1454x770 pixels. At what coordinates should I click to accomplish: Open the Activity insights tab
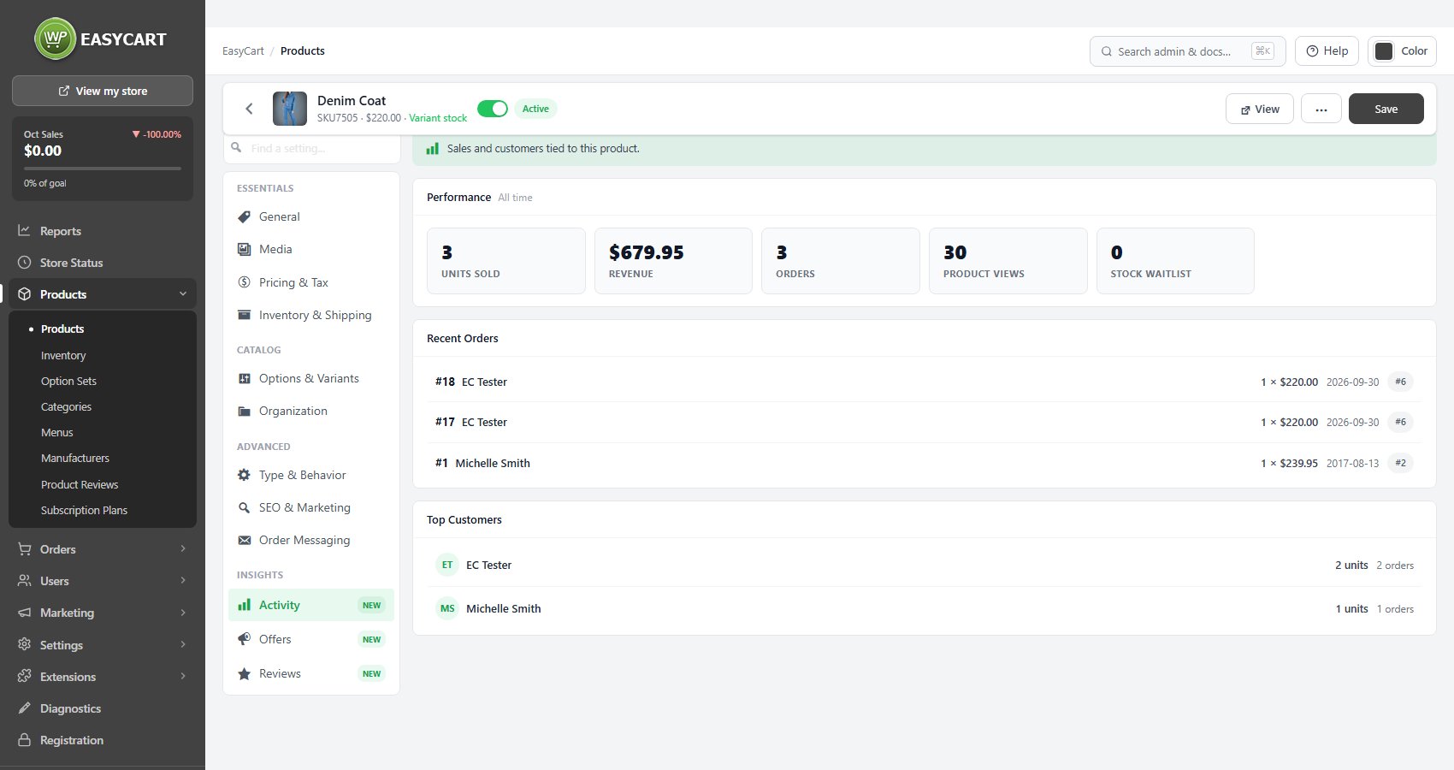(311, 605)
